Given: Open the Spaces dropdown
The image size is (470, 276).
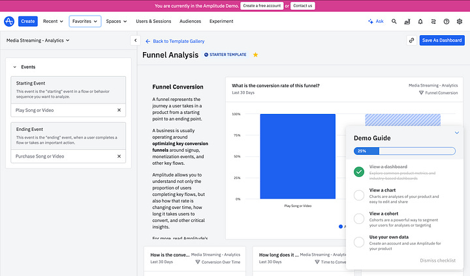Looking at the screenshot, I should 116,21.
